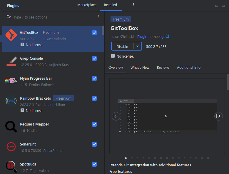Click the Plugins heading
This screenshot has height=174, width=229.
click(x=13, y=6)
